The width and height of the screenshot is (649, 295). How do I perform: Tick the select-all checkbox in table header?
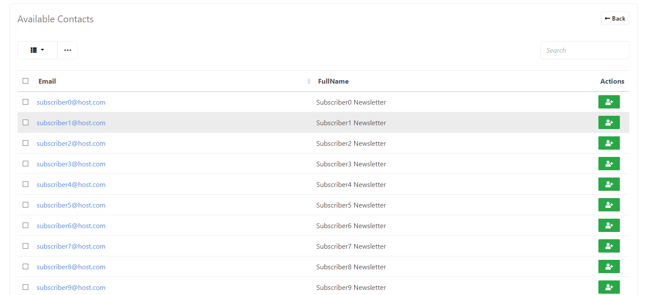[26, 81]
